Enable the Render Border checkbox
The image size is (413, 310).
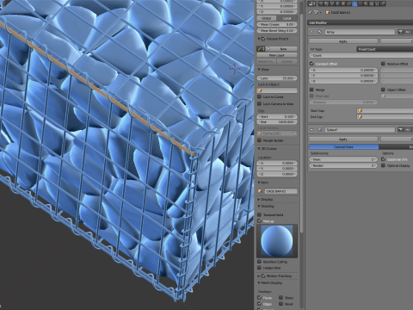coord(260,140)
